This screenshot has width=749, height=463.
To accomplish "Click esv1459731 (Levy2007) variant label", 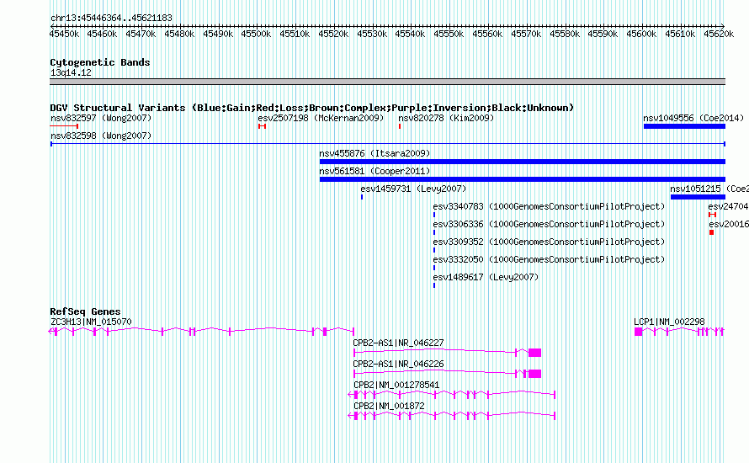I will click(x=413, y=189).
